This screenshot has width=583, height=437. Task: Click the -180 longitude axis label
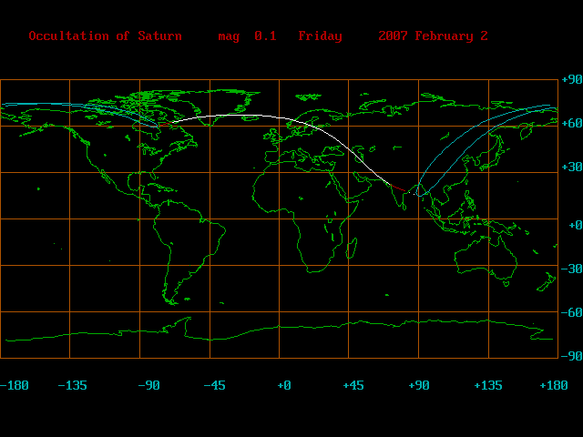[15, 385]
